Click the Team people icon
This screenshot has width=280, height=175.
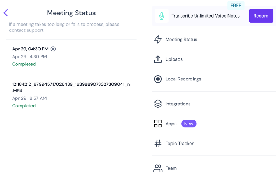[158, 168]
